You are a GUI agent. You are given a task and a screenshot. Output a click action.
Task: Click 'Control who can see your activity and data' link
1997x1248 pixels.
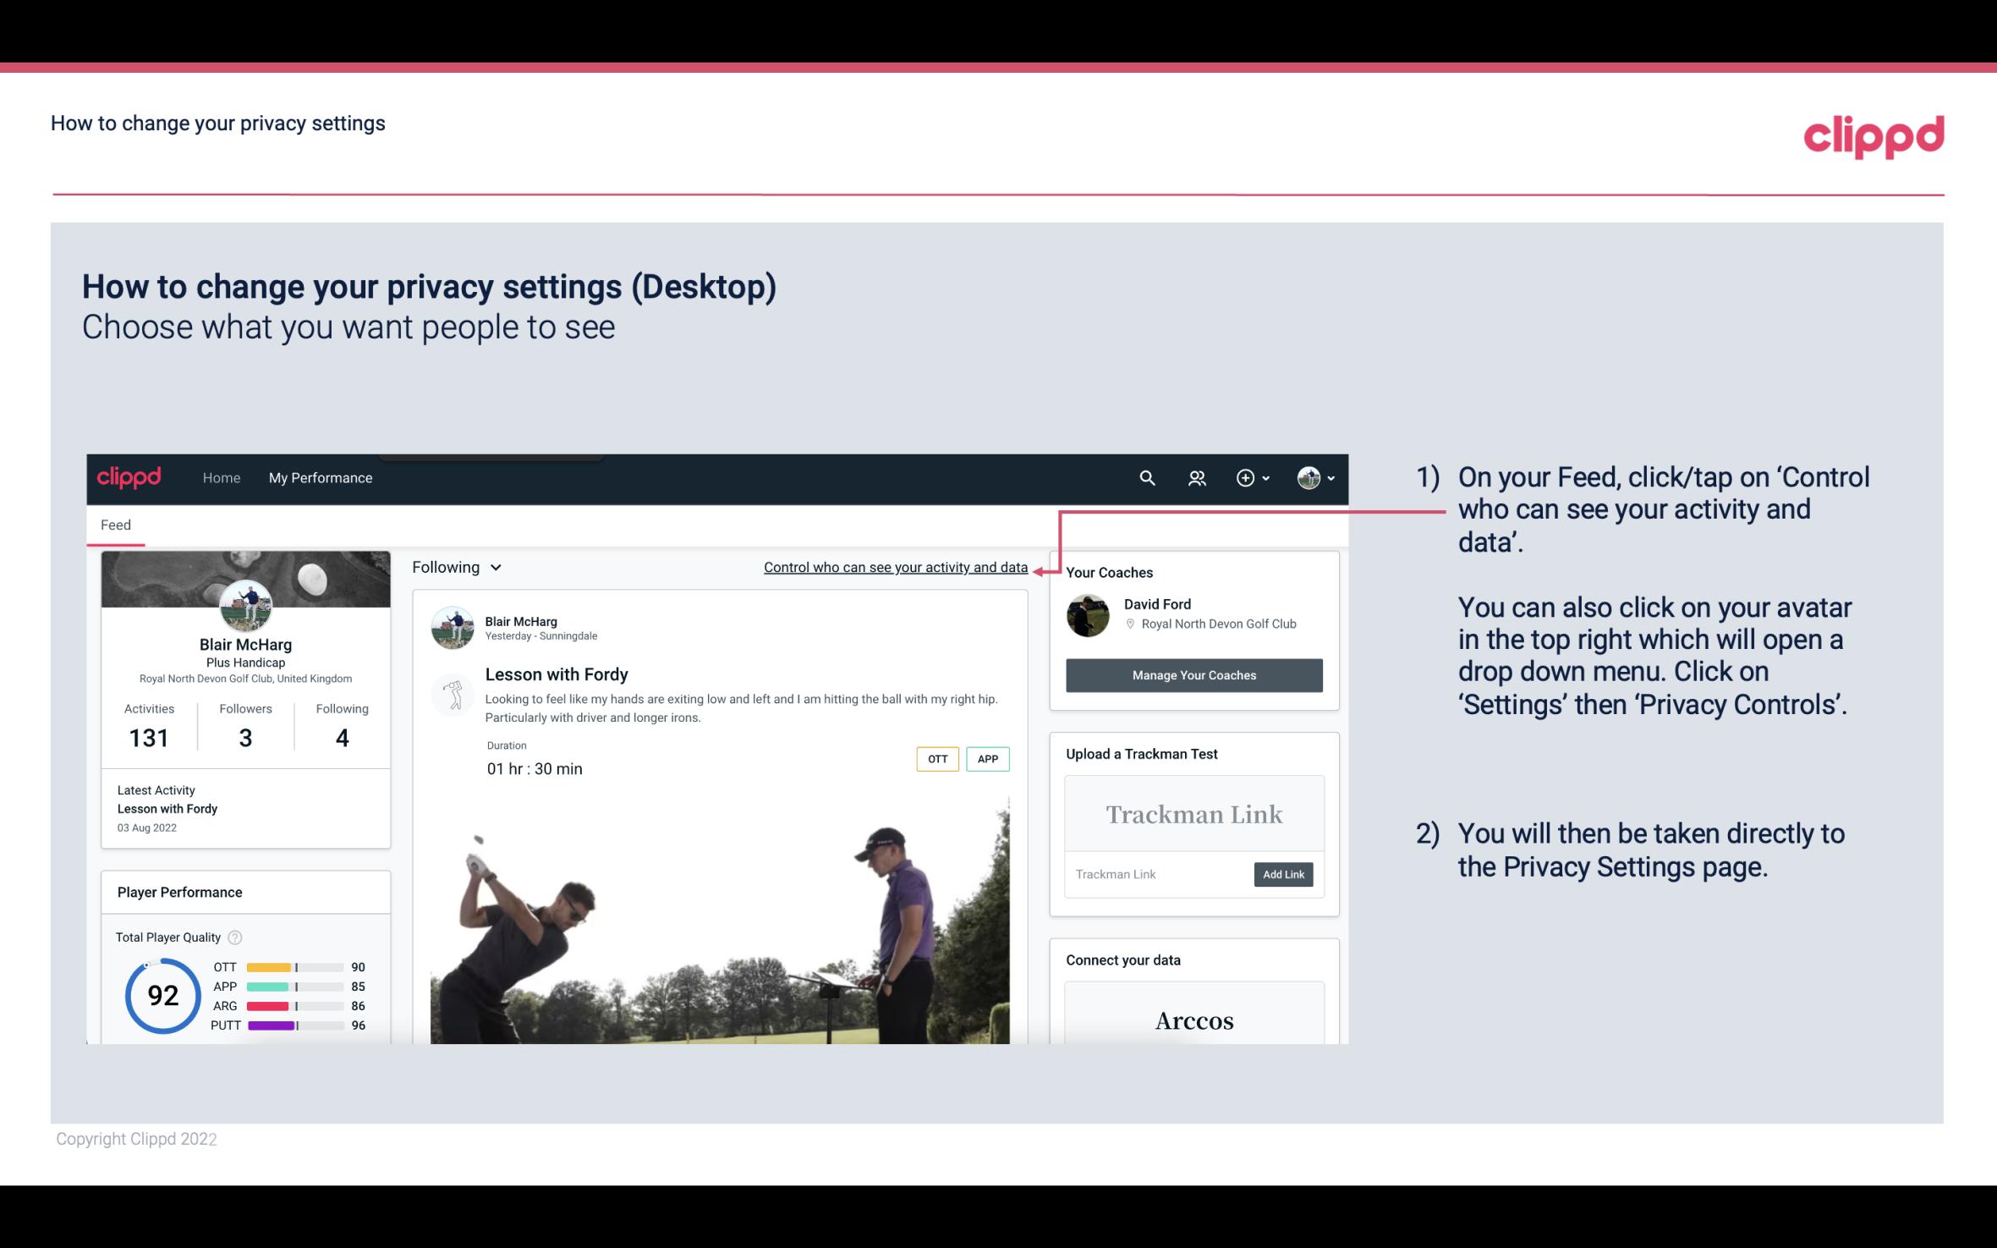895,567
